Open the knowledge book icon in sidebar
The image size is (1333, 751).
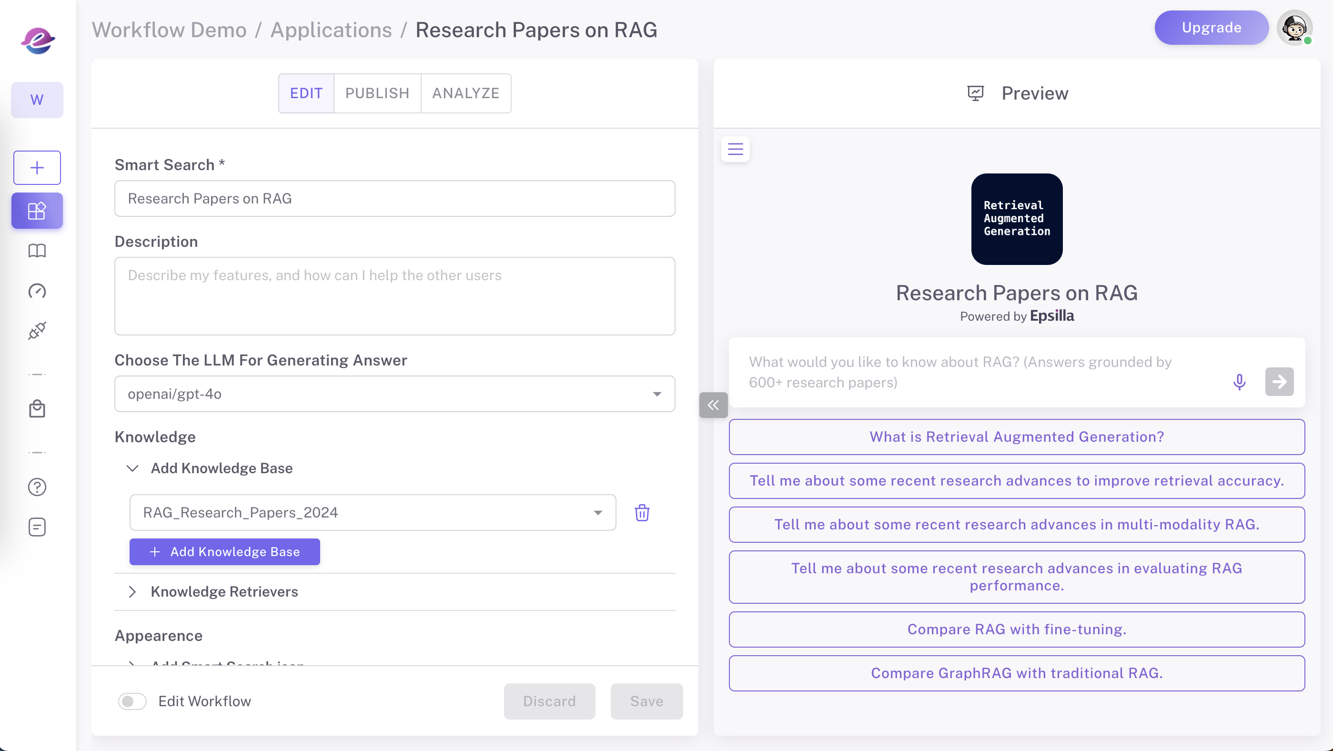(37, 251)
